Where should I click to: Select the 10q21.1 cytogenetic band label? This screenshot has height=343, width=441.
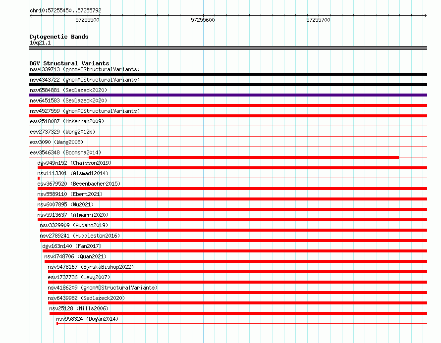[x=40, y=43]
